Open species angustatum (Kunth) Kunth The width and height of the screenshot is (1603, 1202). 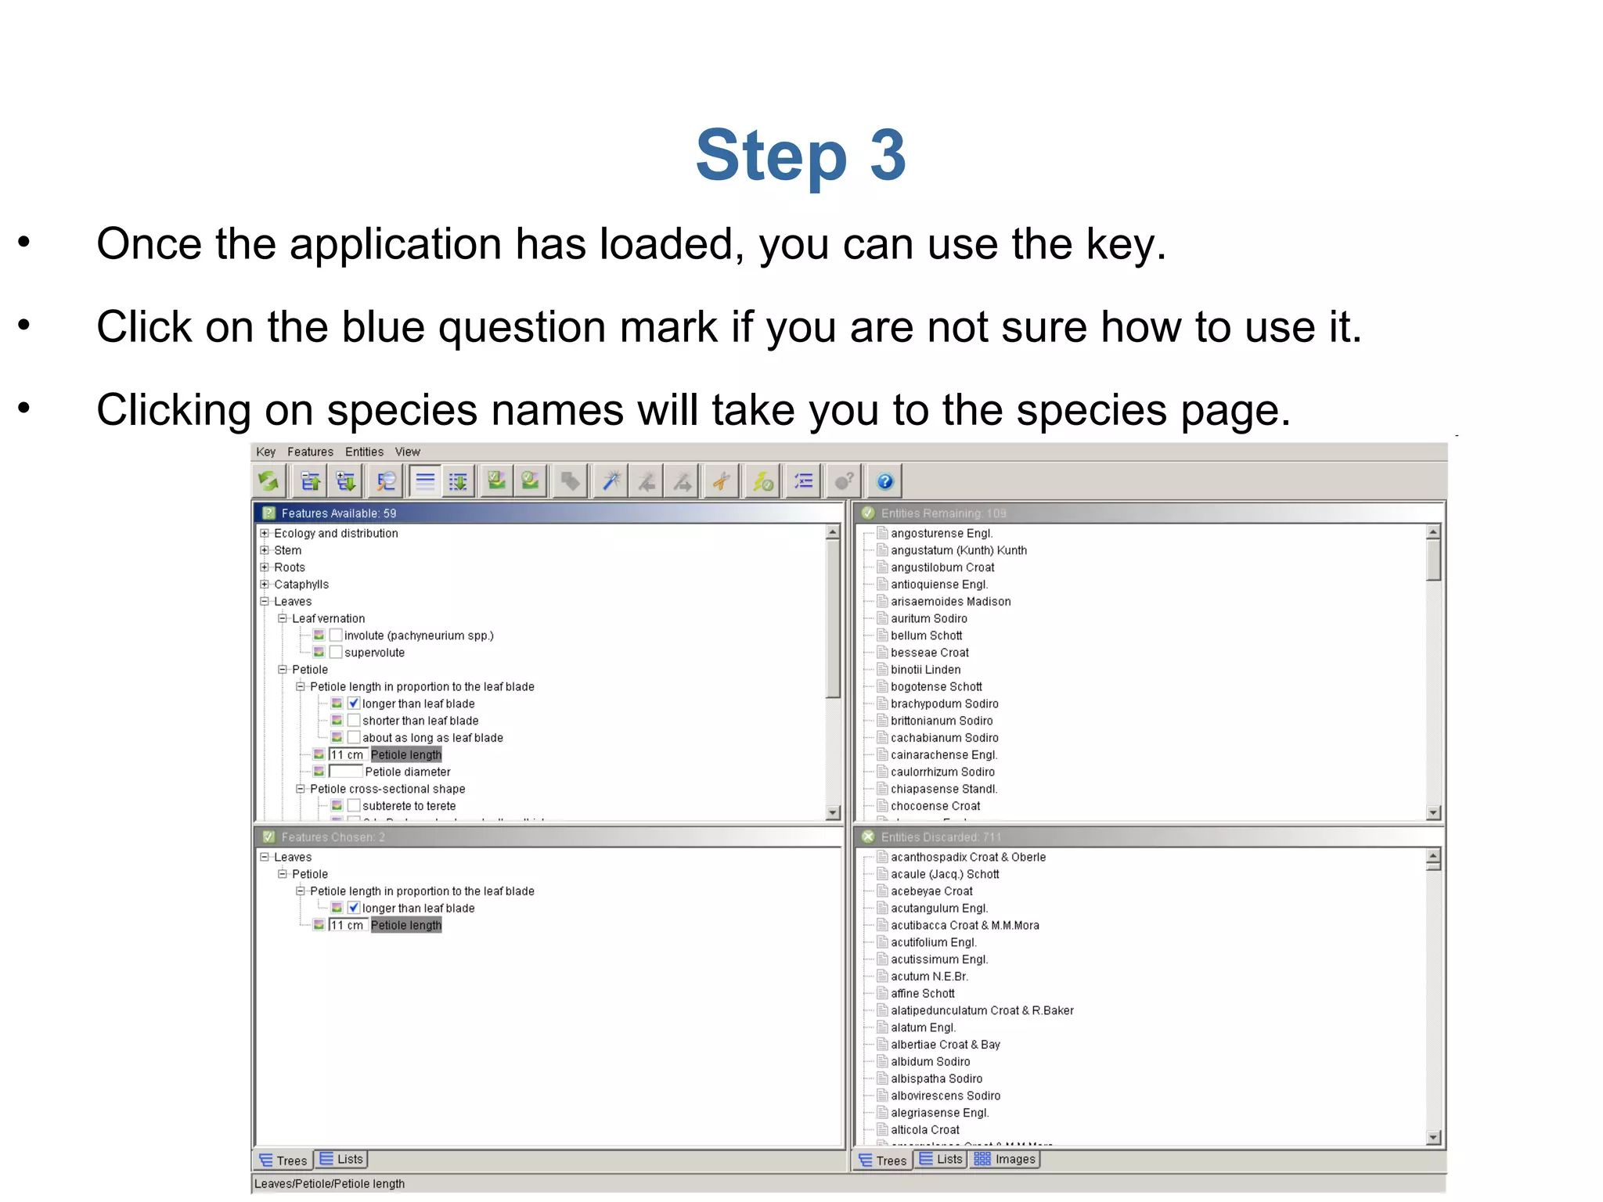[x=959, y=550]
